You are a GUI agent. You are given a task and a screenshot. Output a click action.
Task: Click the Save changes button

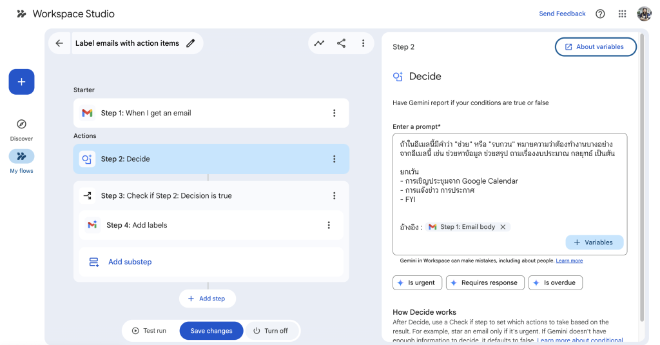(211, 331)
